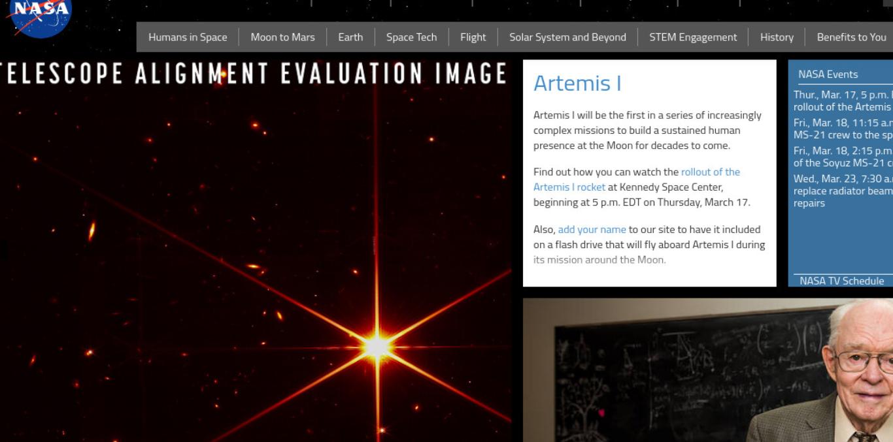Click the add your name link
The width and height of the screenshot is (893, 442).
tap(592, 229)
